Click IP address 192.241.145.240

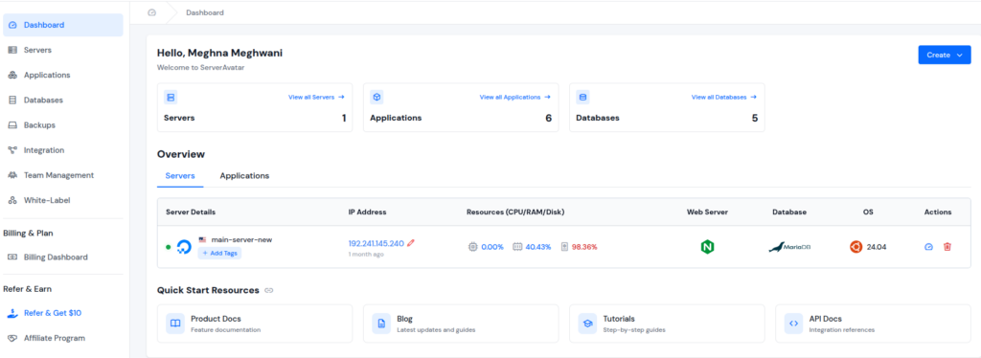(x=376, y=243)
